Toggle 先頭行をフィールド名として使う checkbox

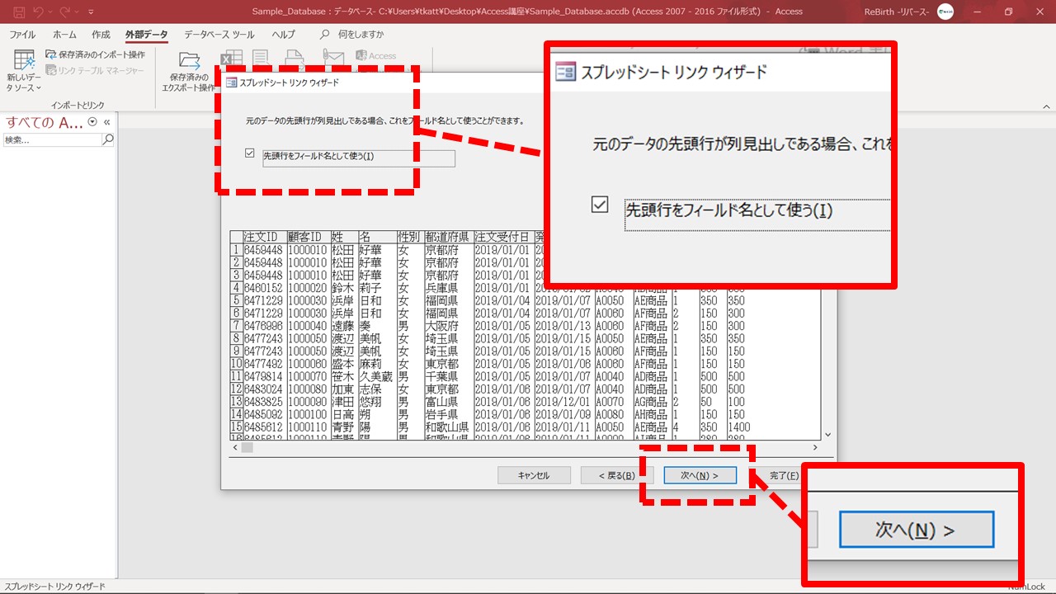click(x=250, y=153)
